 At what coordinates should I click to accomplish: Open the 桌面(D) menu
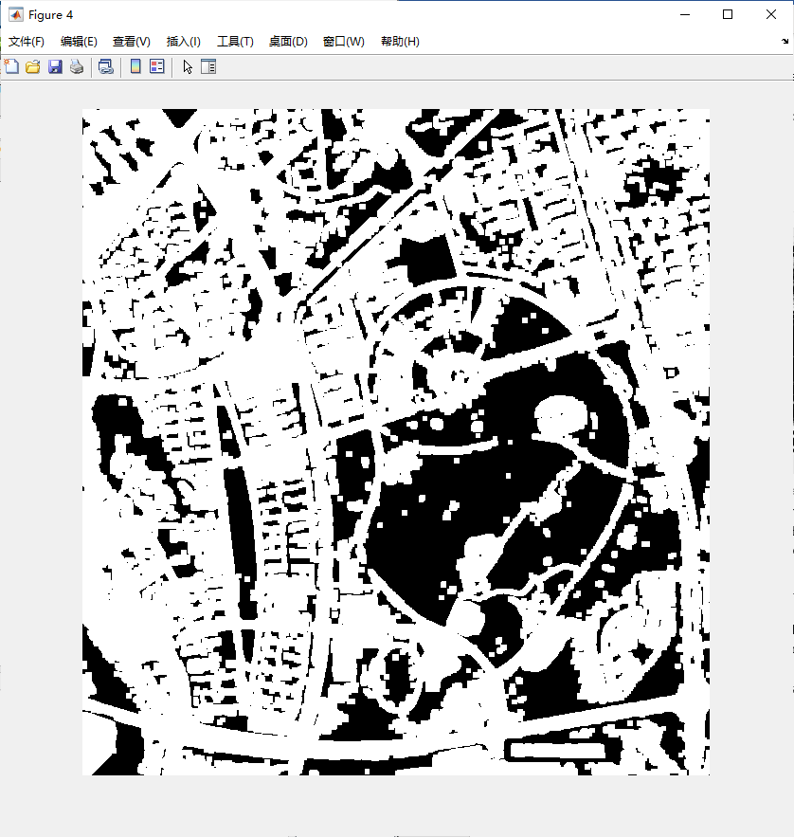pos(288,42)
